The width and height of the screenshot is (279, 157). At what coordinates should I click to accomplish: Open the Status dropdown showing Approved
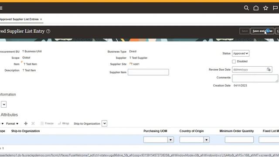[x=241, y=53]
